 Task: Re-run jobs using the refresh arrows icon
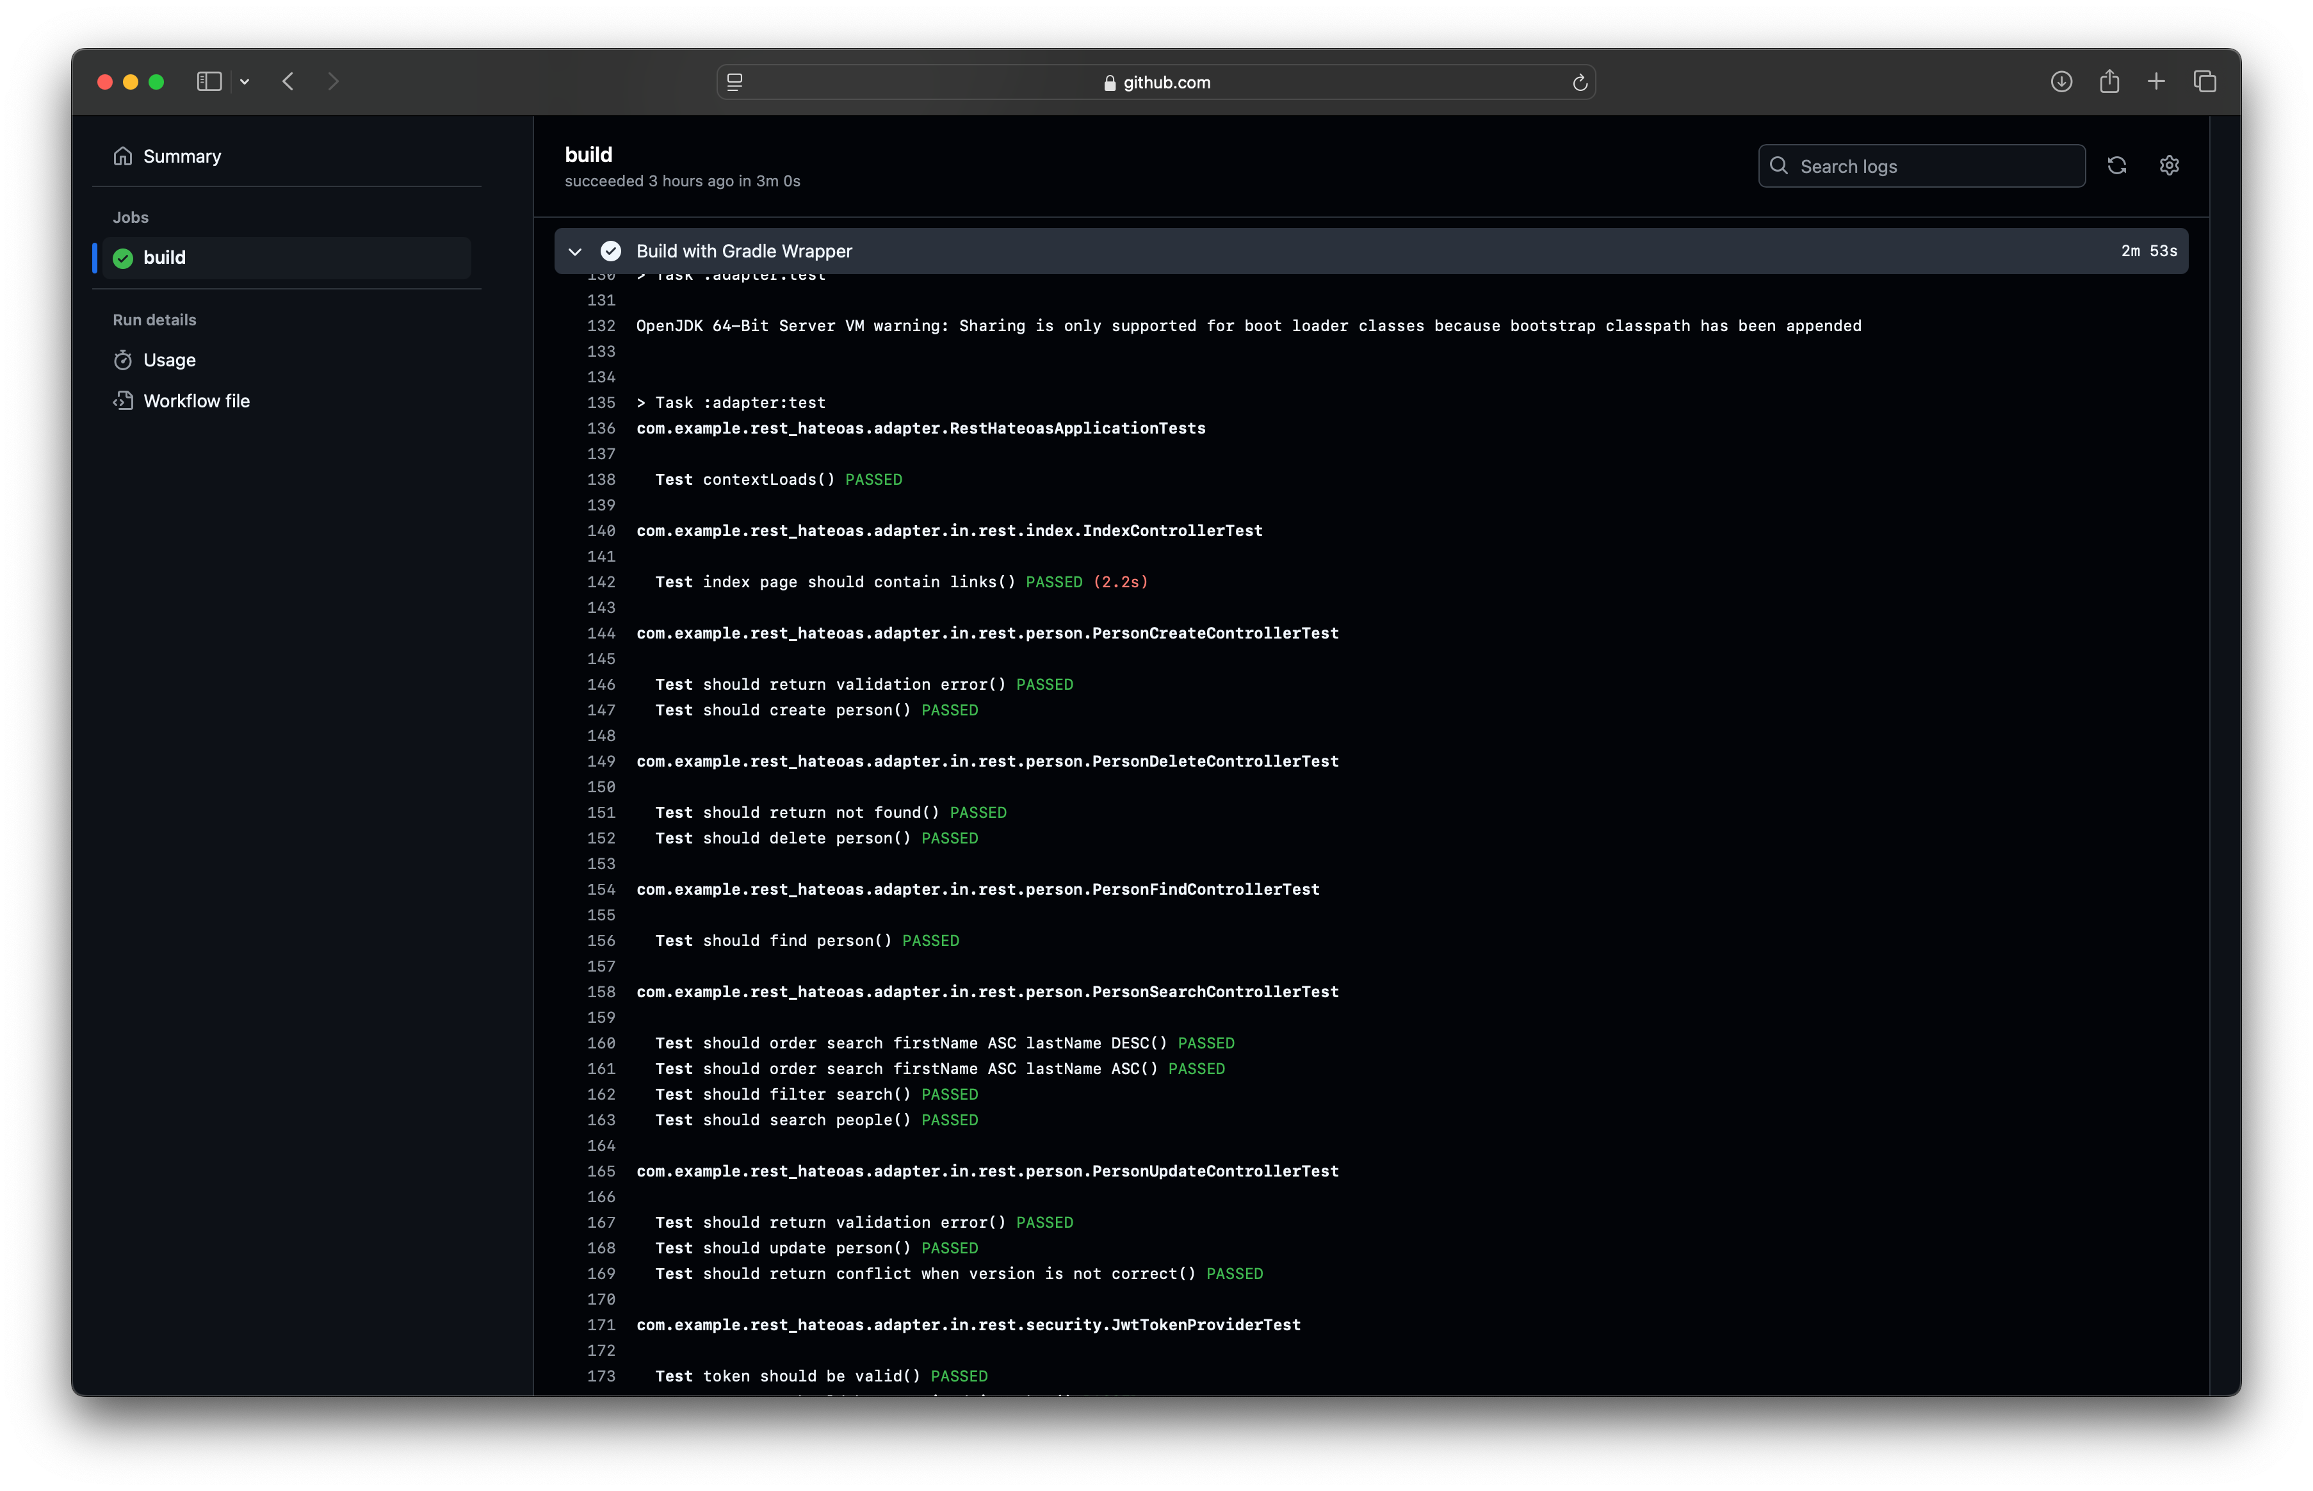2116,165
